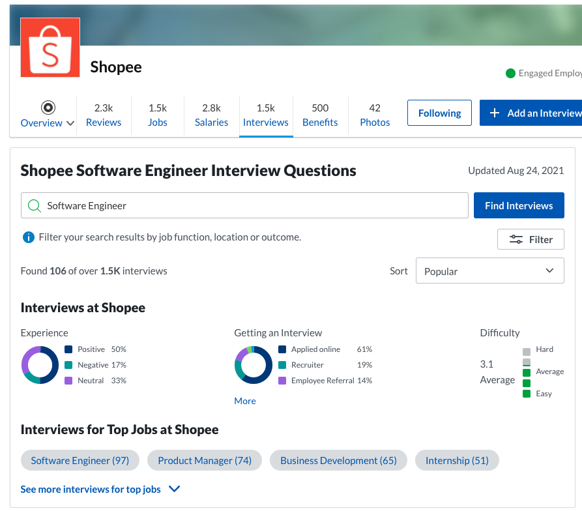Screen dimensions: 582x511
Task: Click the Interviews at Shopee heading
Action: click(x=83, y=308)
